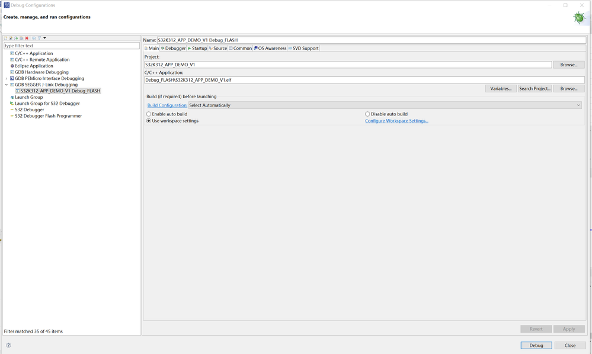Switch to the Startup tab

pyautogui.click(x=197, y=49)
